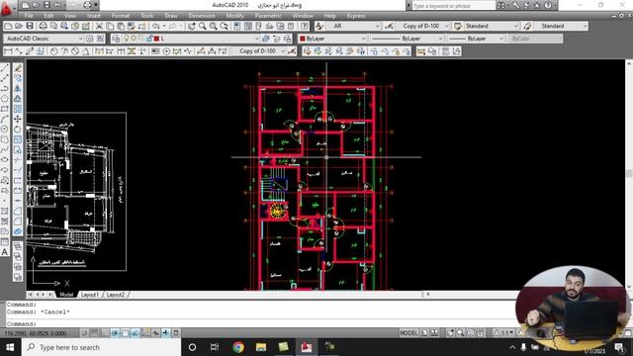The width and height of the screenshot is (633, 356).
Task: Click the Favorites star icon in InfoCenter
Action: (537, 5)
